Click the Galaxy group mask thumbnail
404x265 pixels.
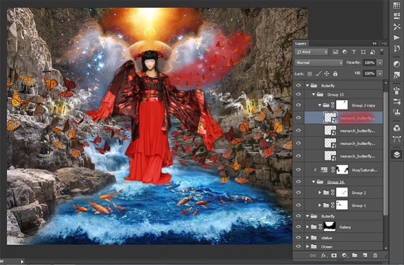pos(330,227)
